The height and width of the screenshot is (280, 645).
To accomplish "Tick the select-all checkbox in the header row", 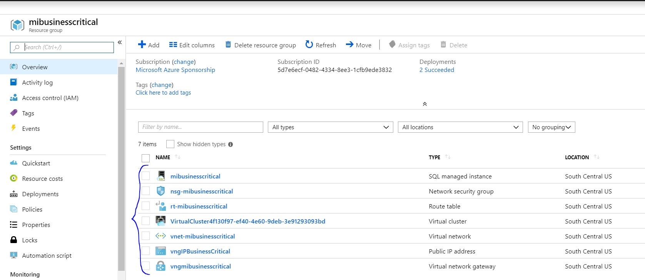I will click(x=145, y=158).
